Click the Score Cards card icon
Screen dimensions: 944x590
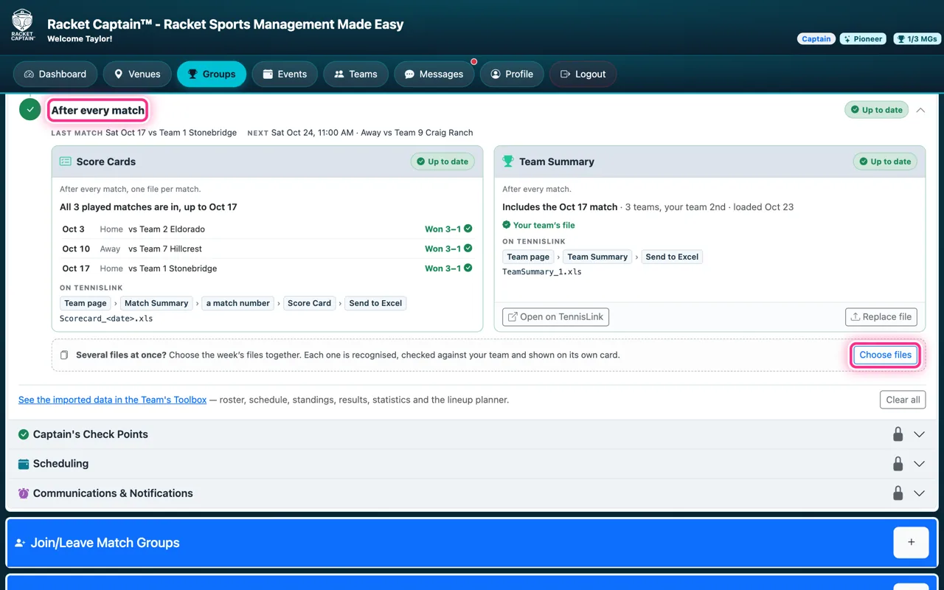coord(65,162)
